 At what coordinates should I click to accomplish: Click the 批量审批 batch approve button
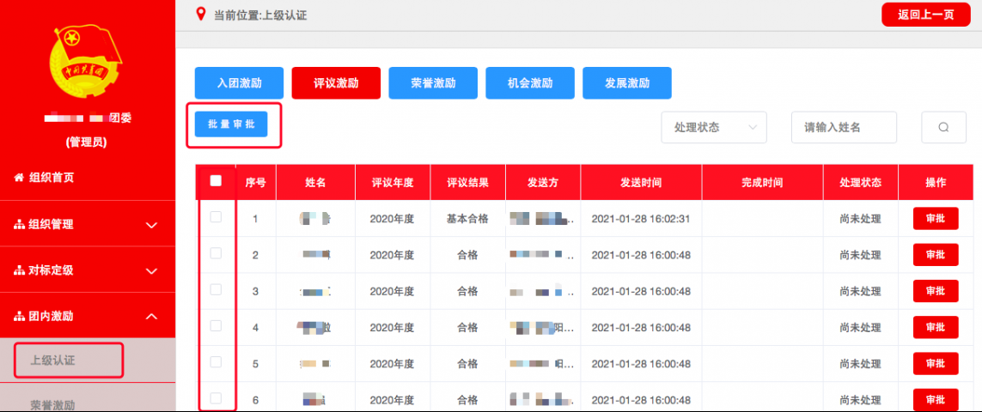(x=231, y=124)
